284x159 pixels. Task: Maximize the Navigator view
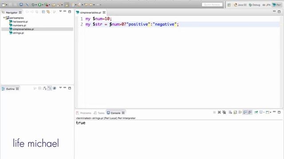[x=70, y=12]
